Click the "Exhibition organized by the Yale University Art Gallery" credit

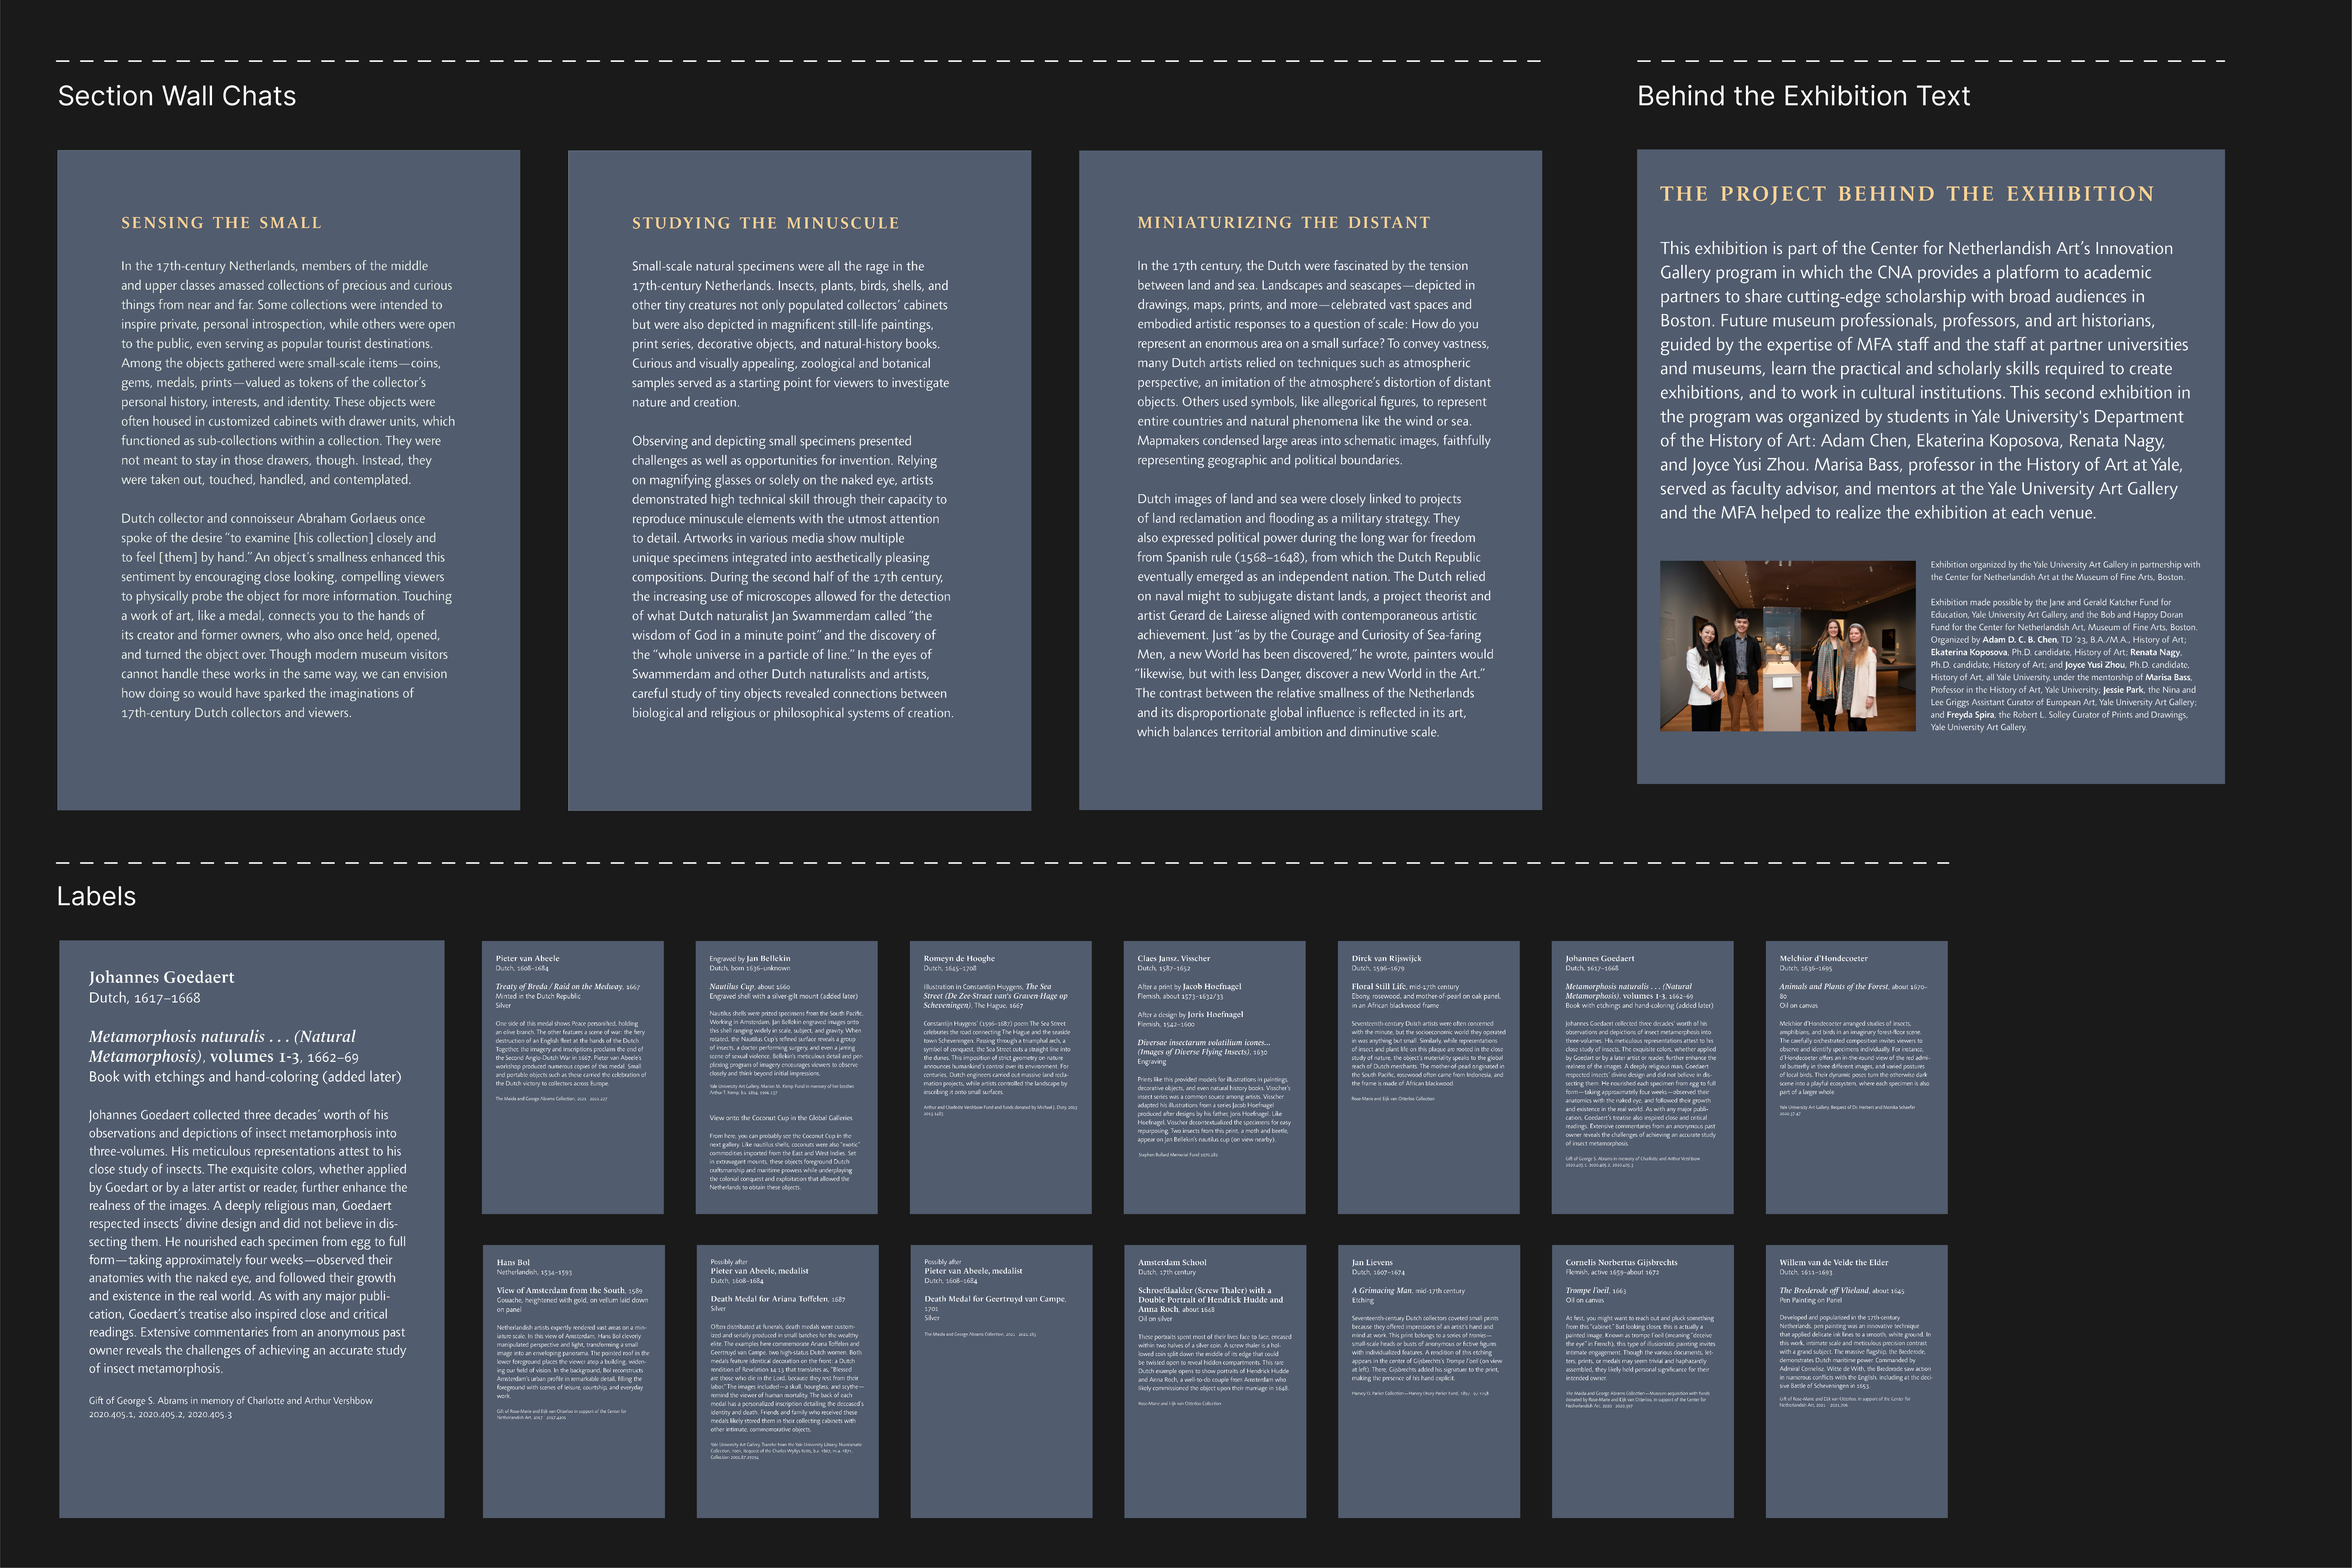(x=2065, y=571)
